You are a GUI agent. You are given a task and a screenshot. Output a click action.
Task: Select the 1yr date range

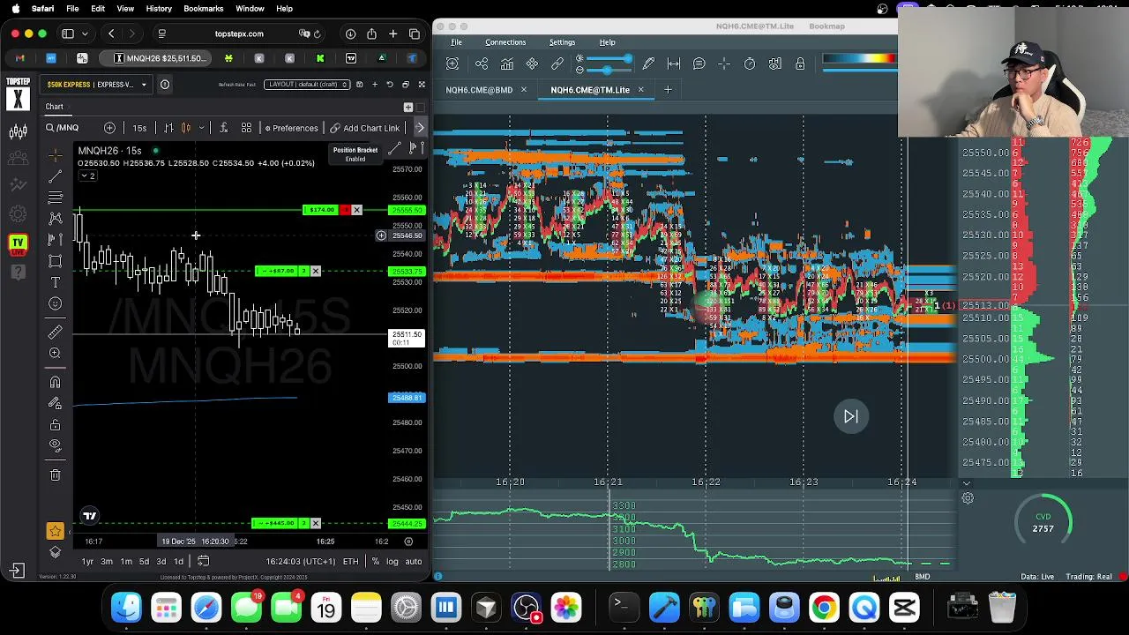click(87, 562)
